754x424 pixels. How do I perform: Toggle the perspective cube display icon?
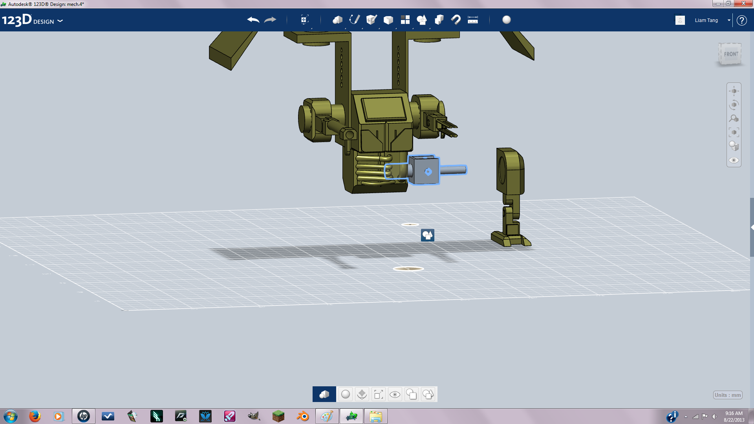tap(734, 146)
